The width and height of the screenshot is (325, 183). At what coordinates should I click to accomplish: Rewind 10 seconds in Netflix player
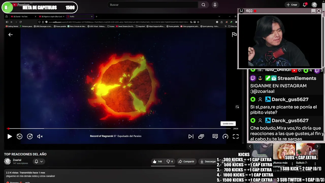20,136
